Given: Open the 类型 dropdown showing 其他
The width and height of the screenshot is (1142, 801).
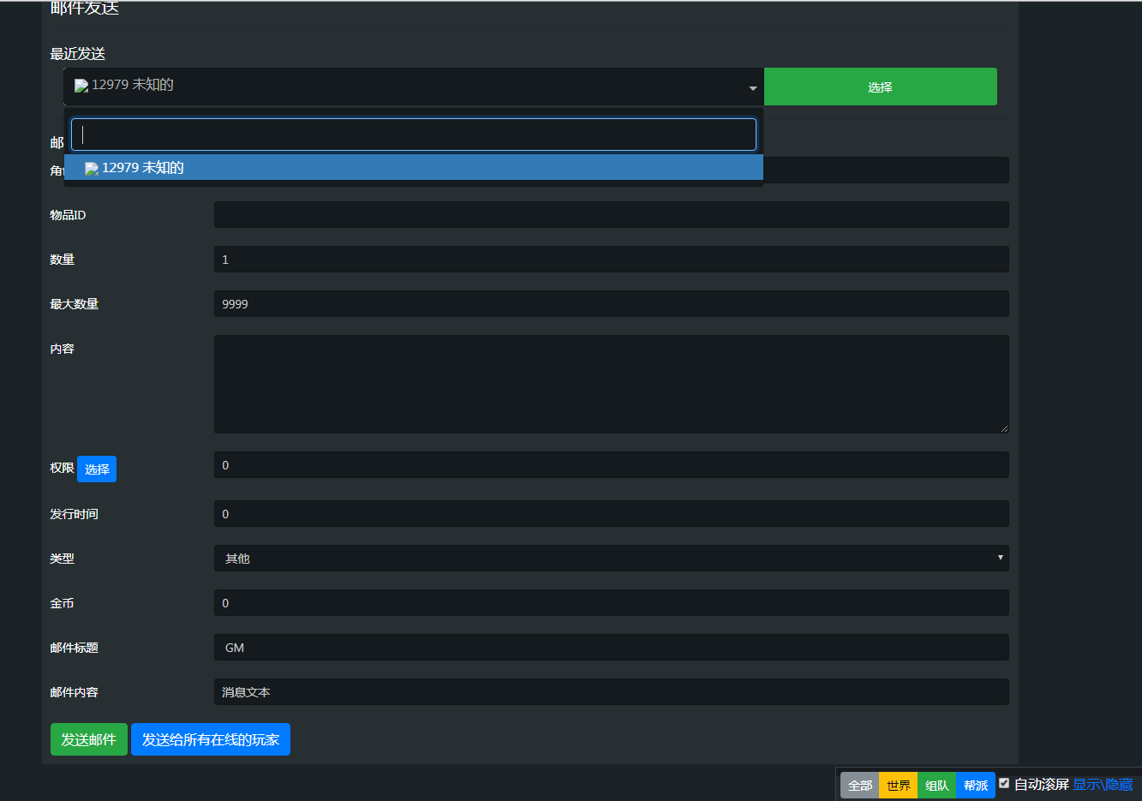Looking at the screenshot, I should (x=612, y=559).
